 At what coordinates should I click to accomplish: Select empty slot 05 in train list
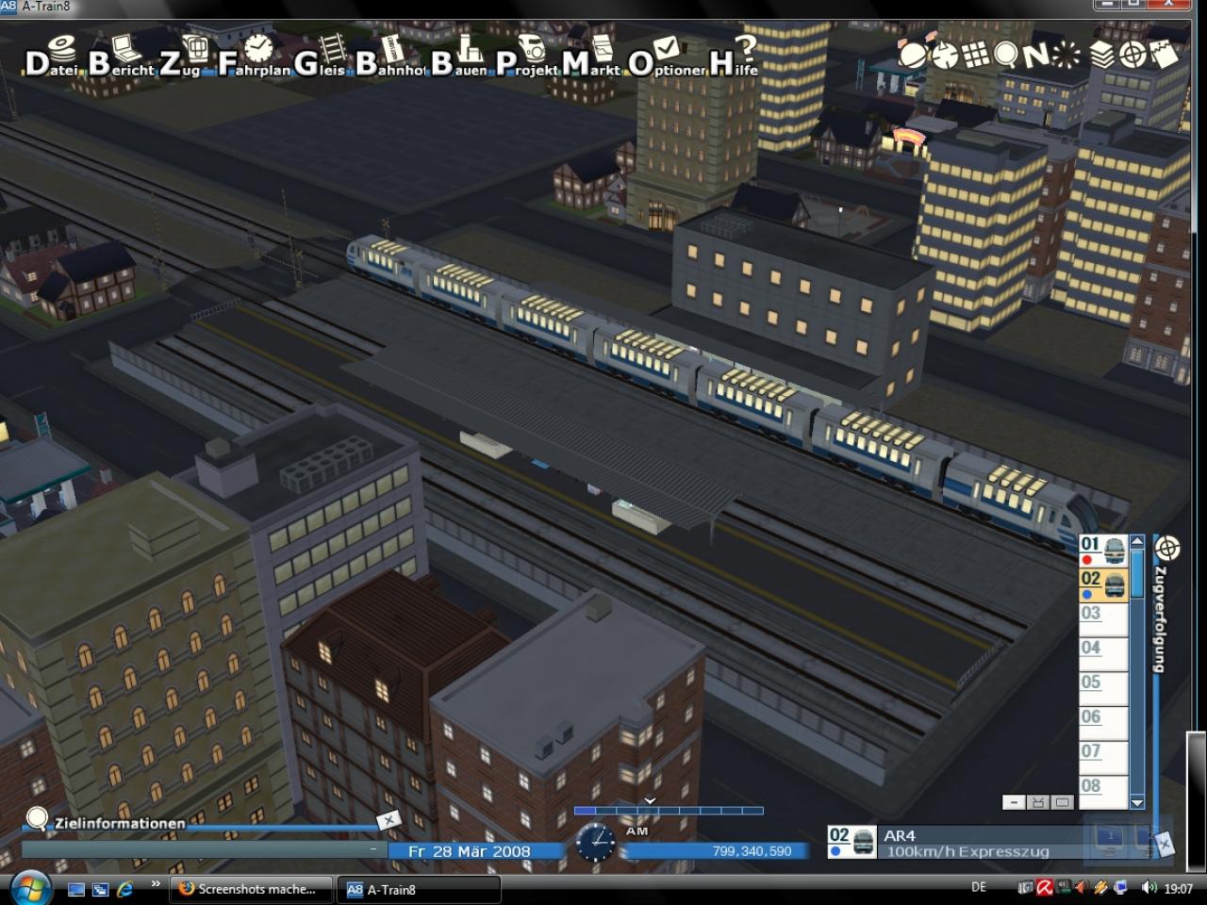[x=1103, y=689]
